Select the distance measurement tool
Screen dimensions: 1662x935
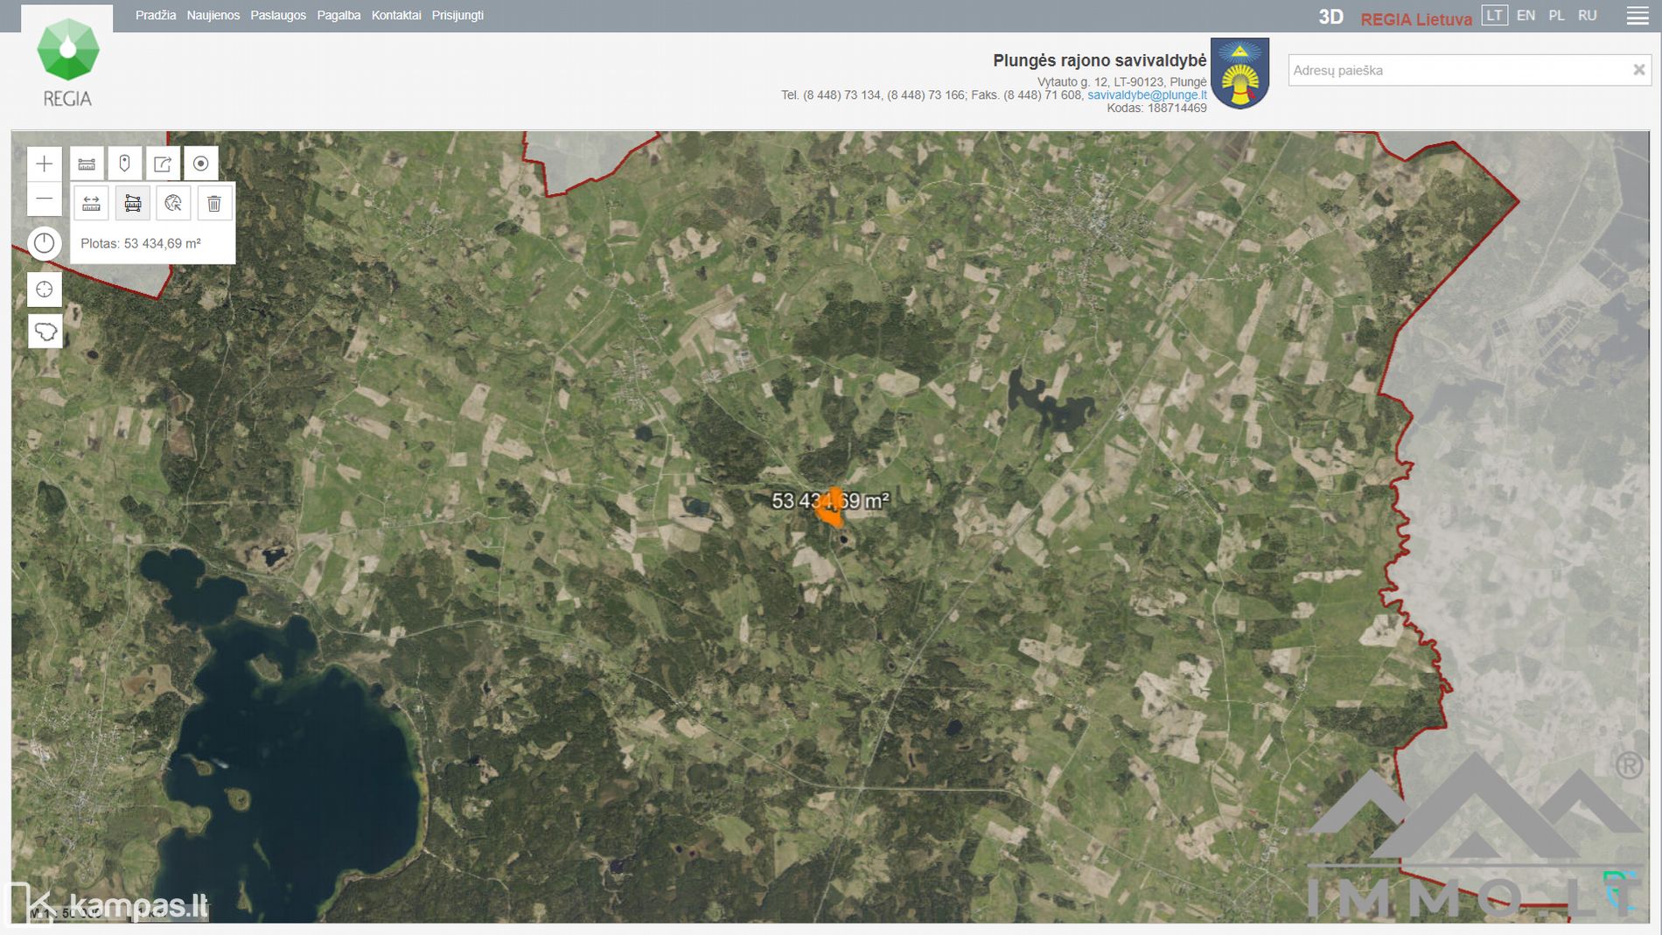click(91, 204)
